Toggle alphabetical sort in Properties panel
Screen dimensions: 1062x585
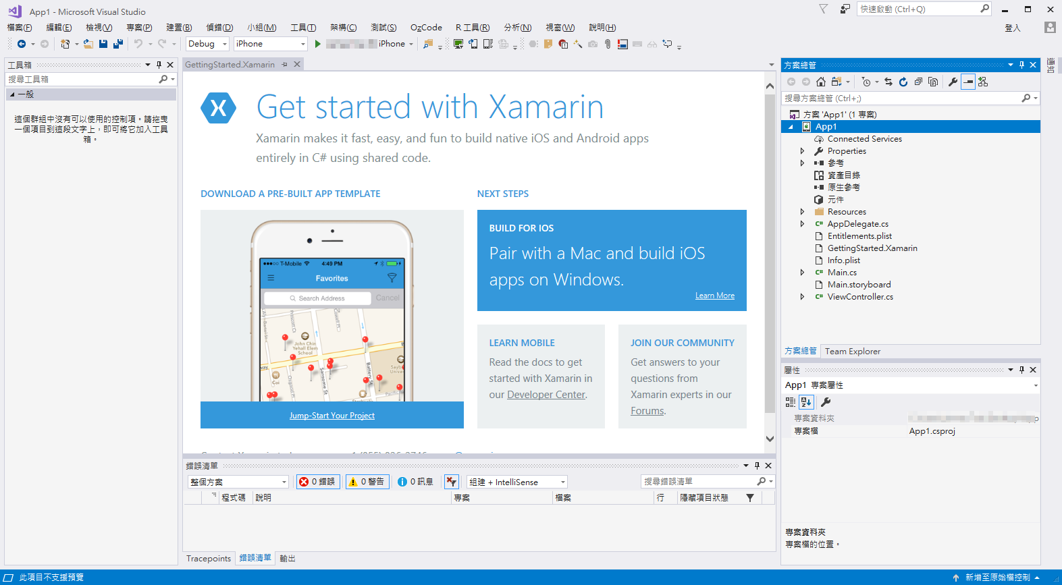806,402
